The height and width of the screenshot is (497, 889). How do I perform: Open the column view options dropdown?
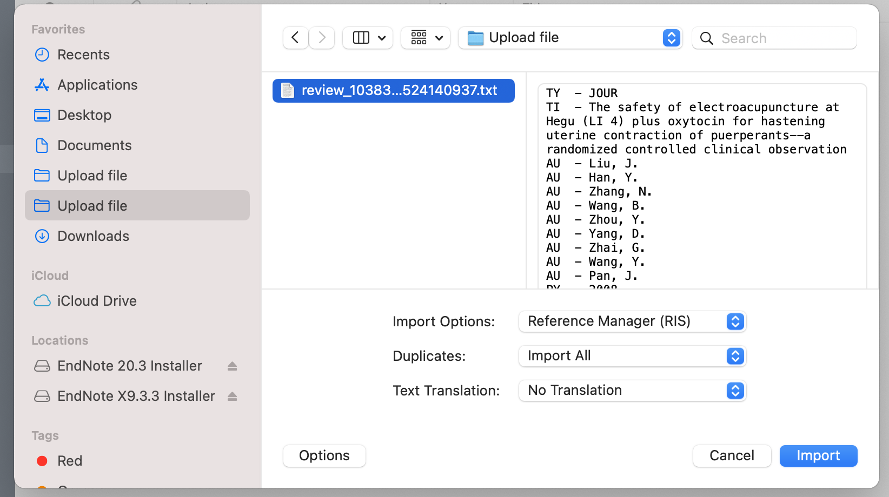368,38
